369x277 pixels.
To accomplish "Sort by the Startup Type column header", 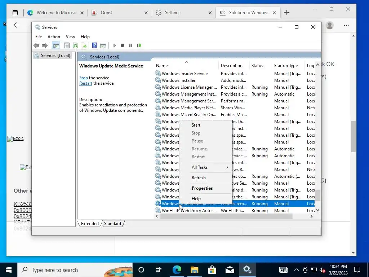I will [x=289, y=66].
